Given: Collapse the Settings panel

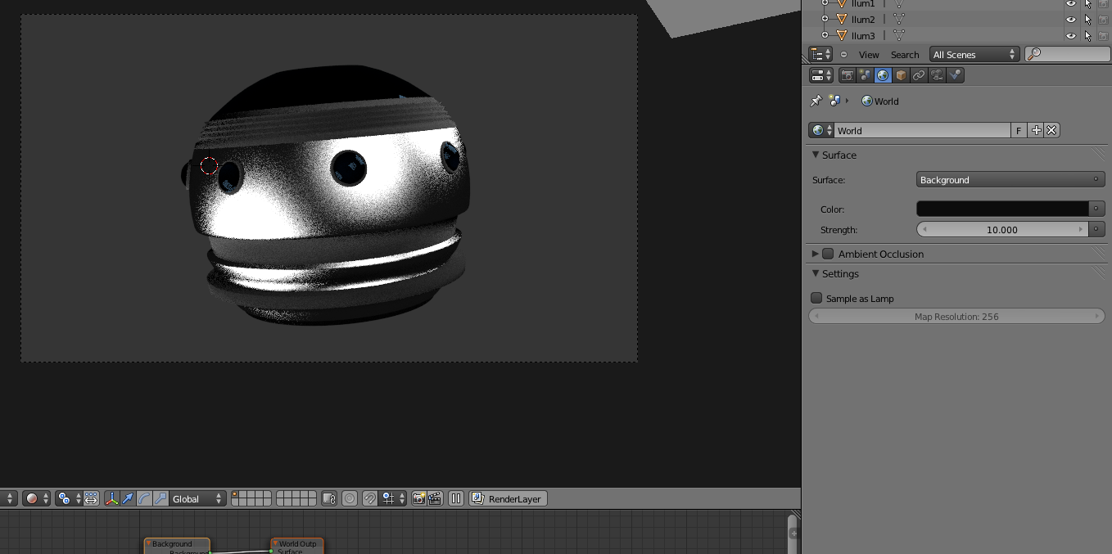Looking at the screenshot, I should click(x=840, y=274).
